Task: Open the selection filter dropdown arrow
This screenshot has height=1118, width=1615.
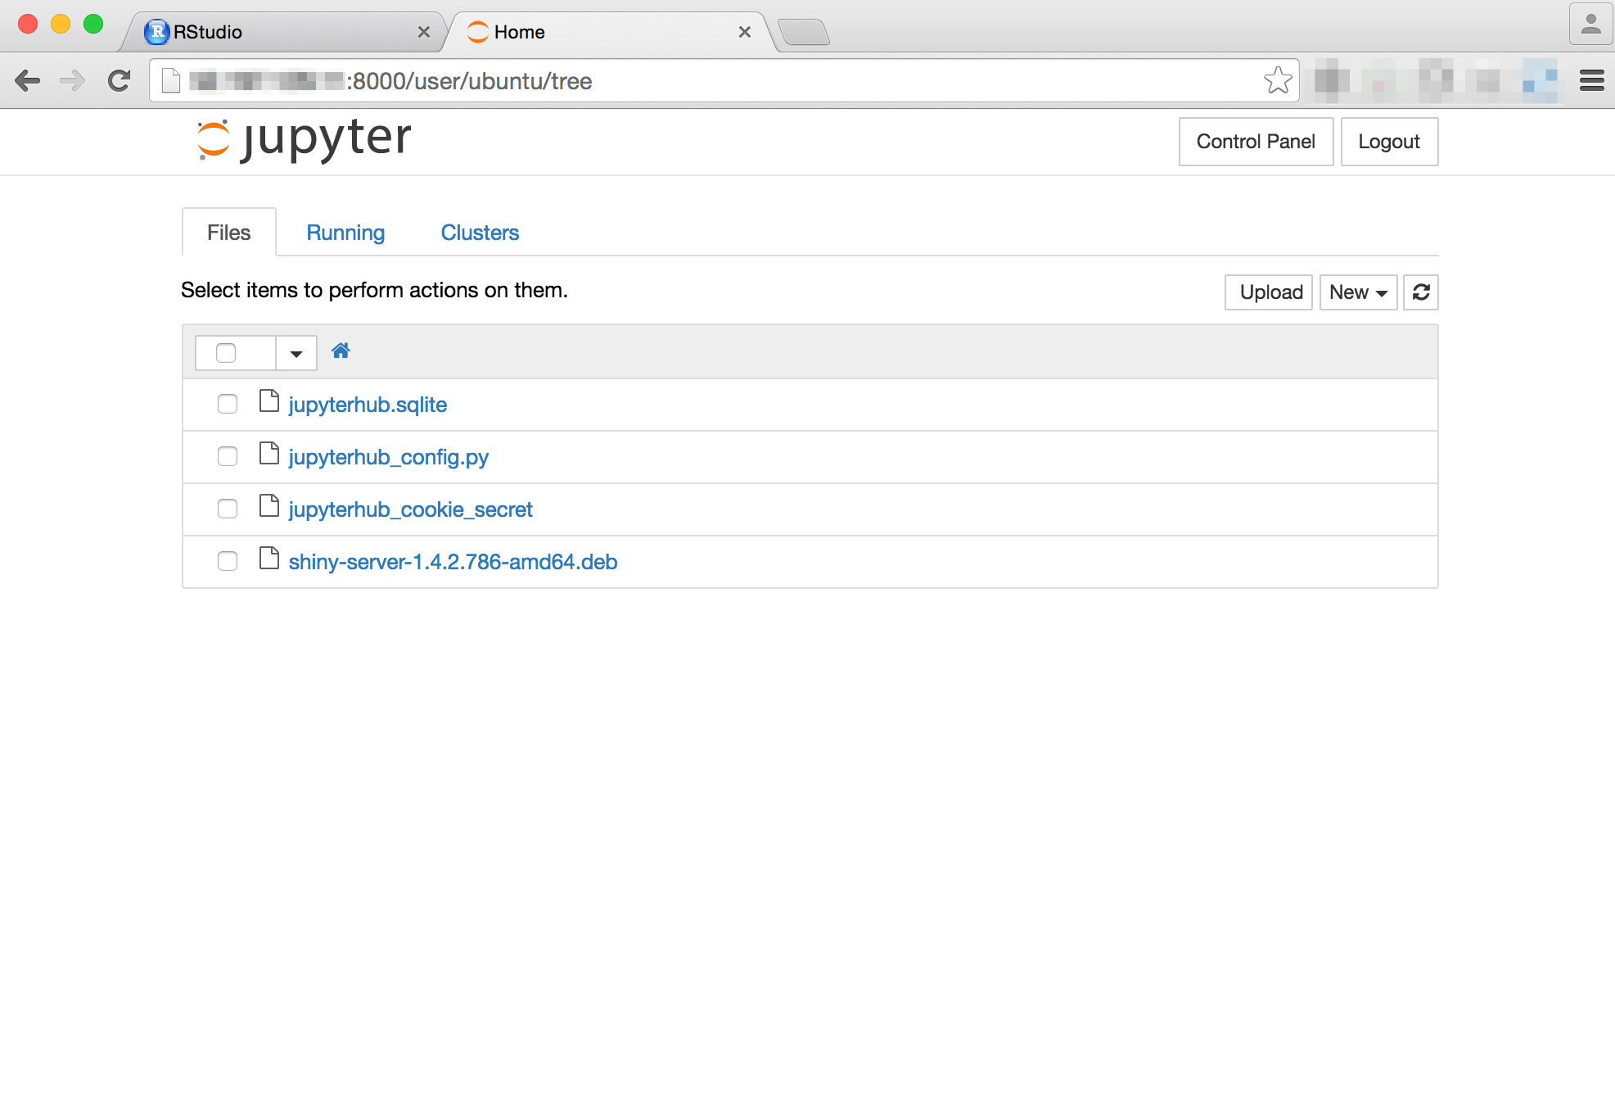Action: (x=295, y=352)
